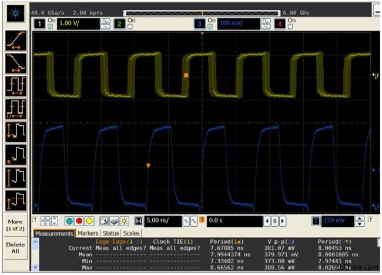The image size is (382, 275).
Task: Choose the period measurement icon
Action: [x=16, y=86]
